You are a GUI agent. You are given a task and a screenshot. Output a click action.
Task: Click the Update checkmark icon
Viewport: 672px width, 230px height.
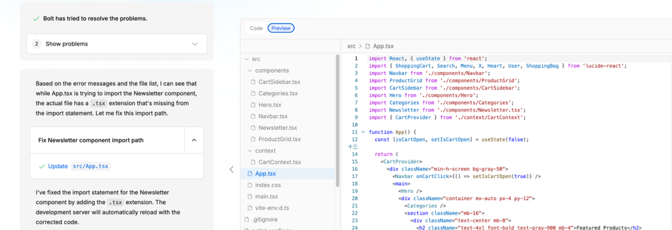[x=41, y=166]
